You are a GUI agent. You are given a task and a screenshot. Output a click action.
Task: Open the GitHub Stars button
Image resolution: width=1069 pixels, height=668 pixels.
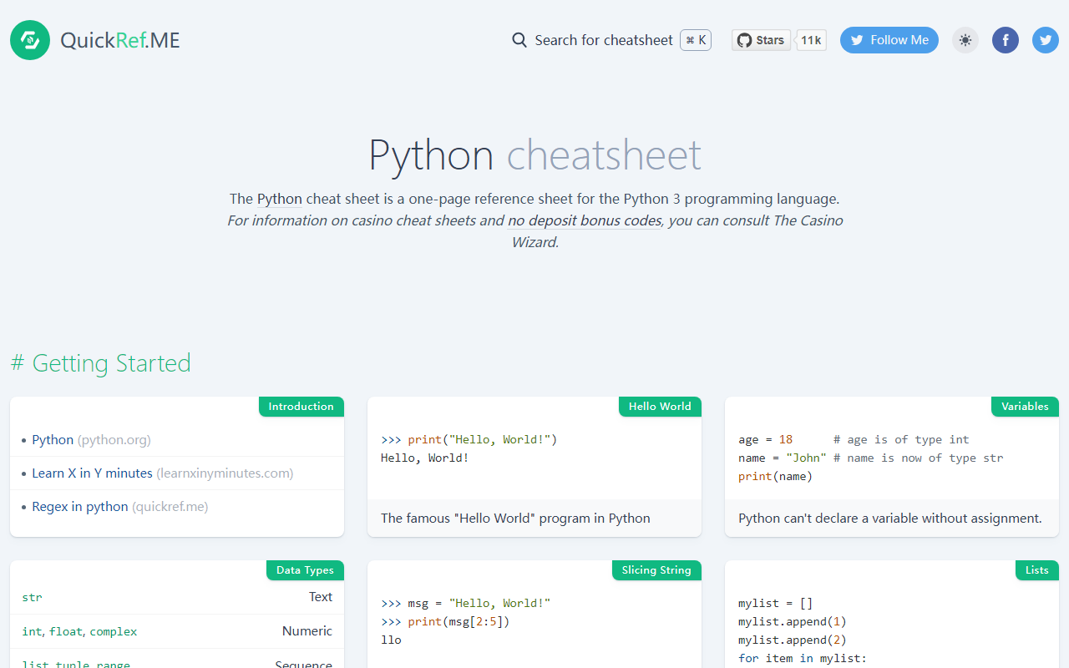tap(762, 40)
